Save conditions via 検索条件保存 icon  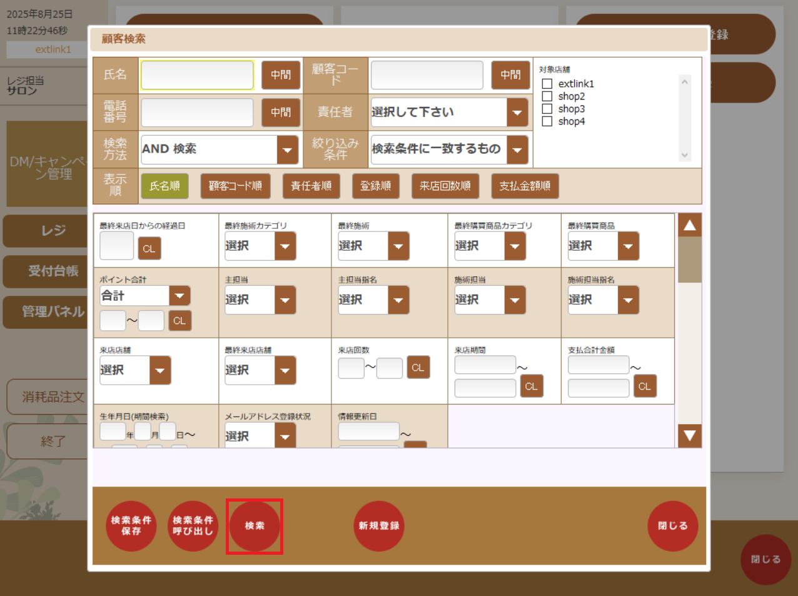click(x=131, y=526)
